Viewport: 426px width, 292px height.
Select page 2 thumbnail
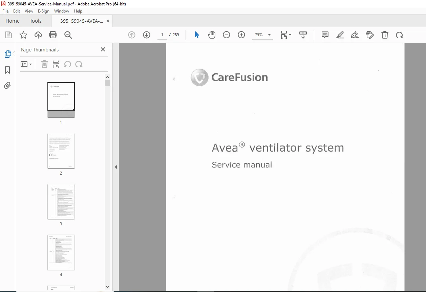point(61,151)
